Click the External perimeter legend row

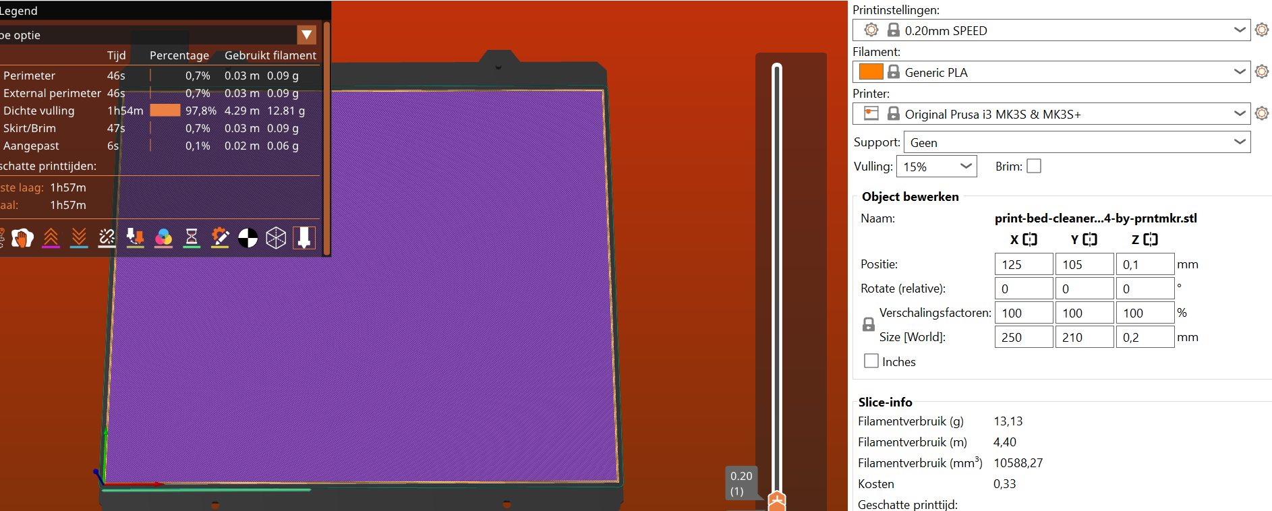click(x=159, y=93)
